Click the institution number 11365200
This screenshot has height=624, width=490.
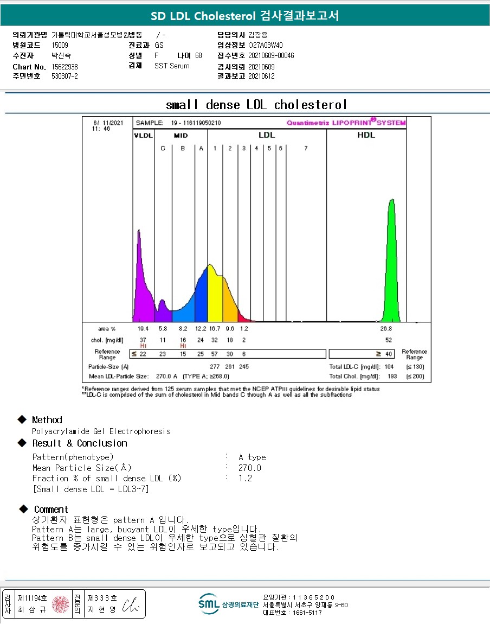(x=313, y=597)
